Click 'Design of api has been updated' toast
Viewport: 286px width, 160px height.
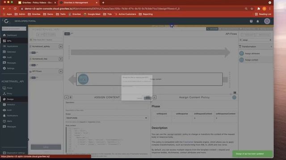tap(252, 154)
